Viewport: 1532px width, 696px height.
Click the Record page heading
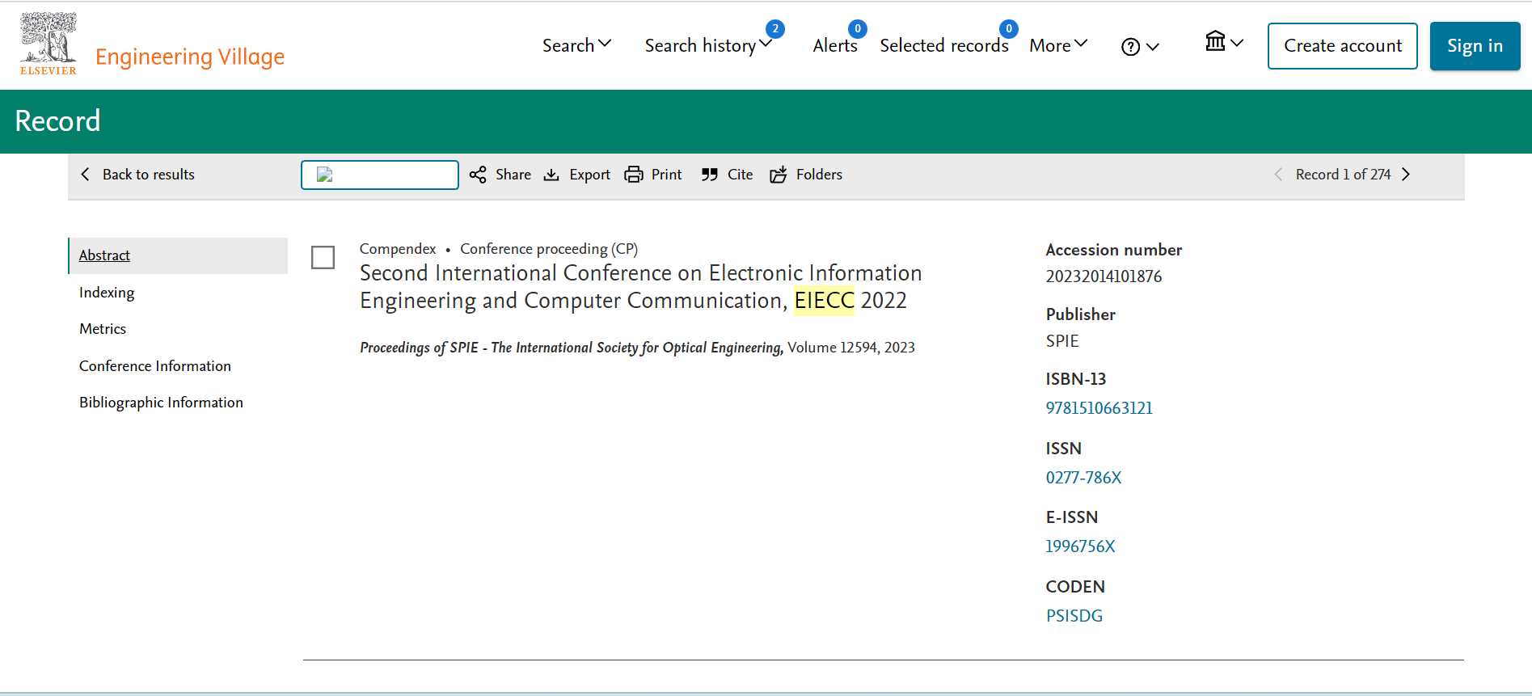coord(57,121)
